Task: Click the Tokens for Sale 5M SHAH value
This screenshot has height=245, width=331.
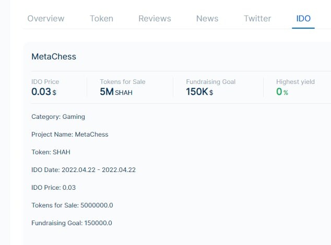Action: tap(116, 92)
